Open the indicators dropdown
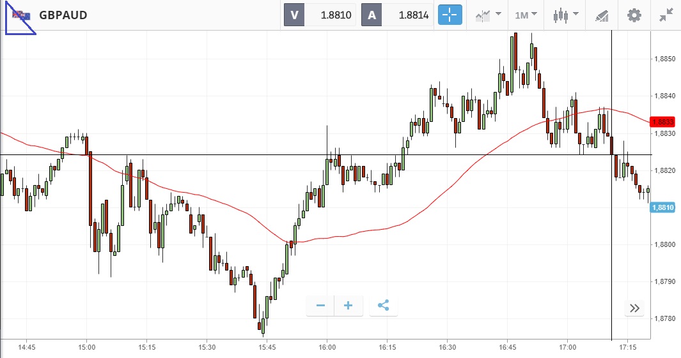This screenshot has width=681, height=358. pyautogui.click(x=488, y=15)
